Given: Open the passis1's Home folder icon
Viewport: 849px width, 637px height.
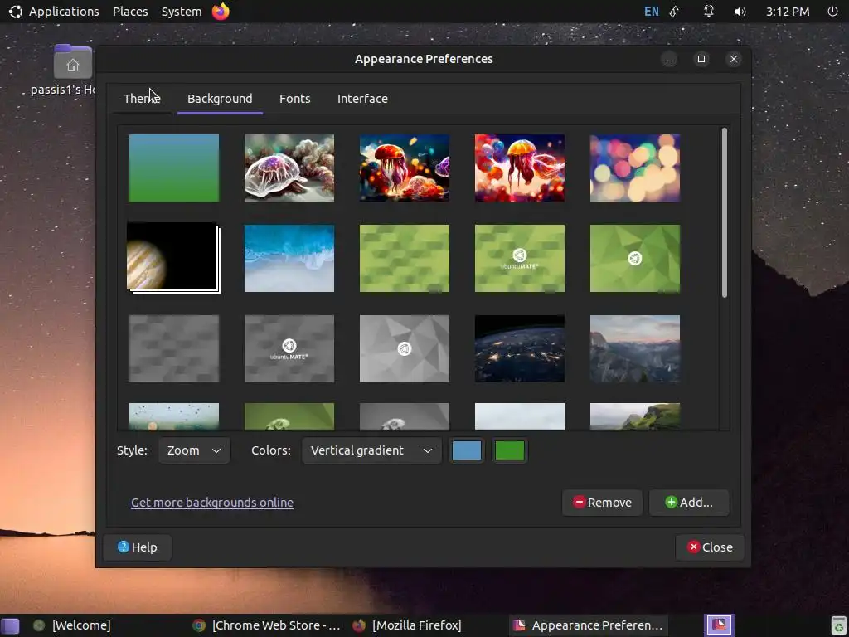Looking at the screenshot, I should tap(73, 61).
